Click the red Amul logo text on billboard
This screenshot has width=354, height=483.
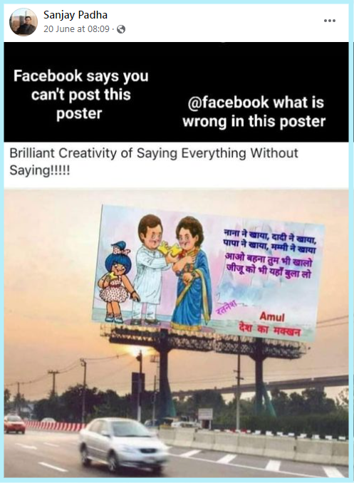coord(272,316)
